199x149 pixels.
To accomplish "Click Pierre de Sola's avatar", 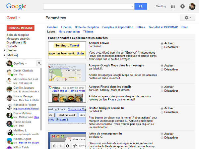I will coord(9,124).
